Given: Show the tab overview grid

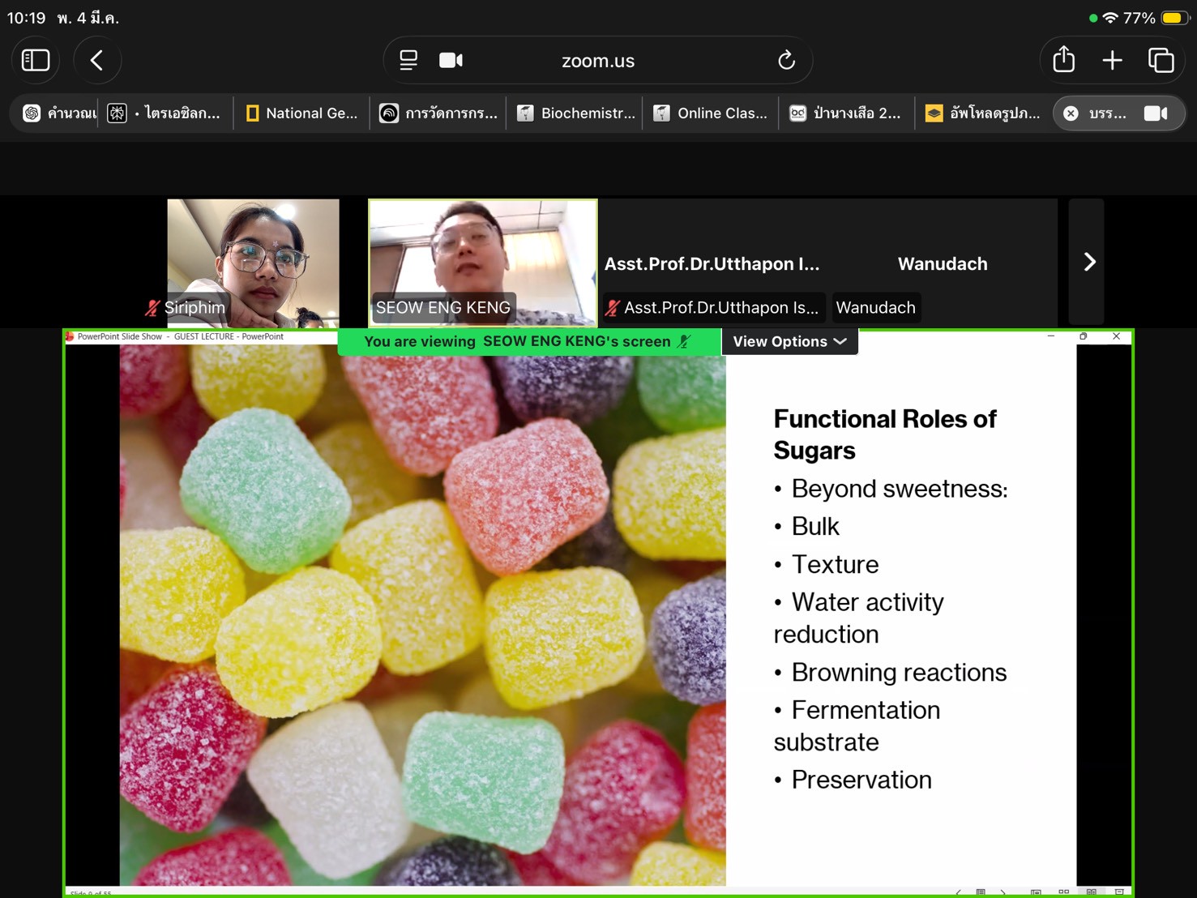Looking at the screenshot, I should coord(1161,61).
